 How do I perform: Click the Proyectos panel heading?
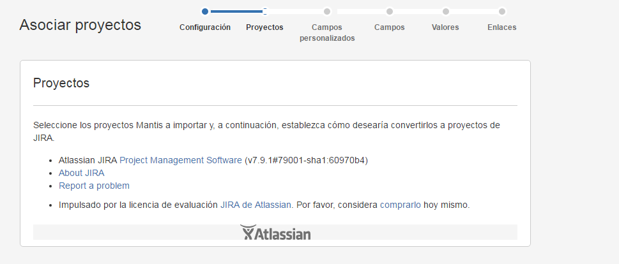pyautogui.click(x=61, y=83)
